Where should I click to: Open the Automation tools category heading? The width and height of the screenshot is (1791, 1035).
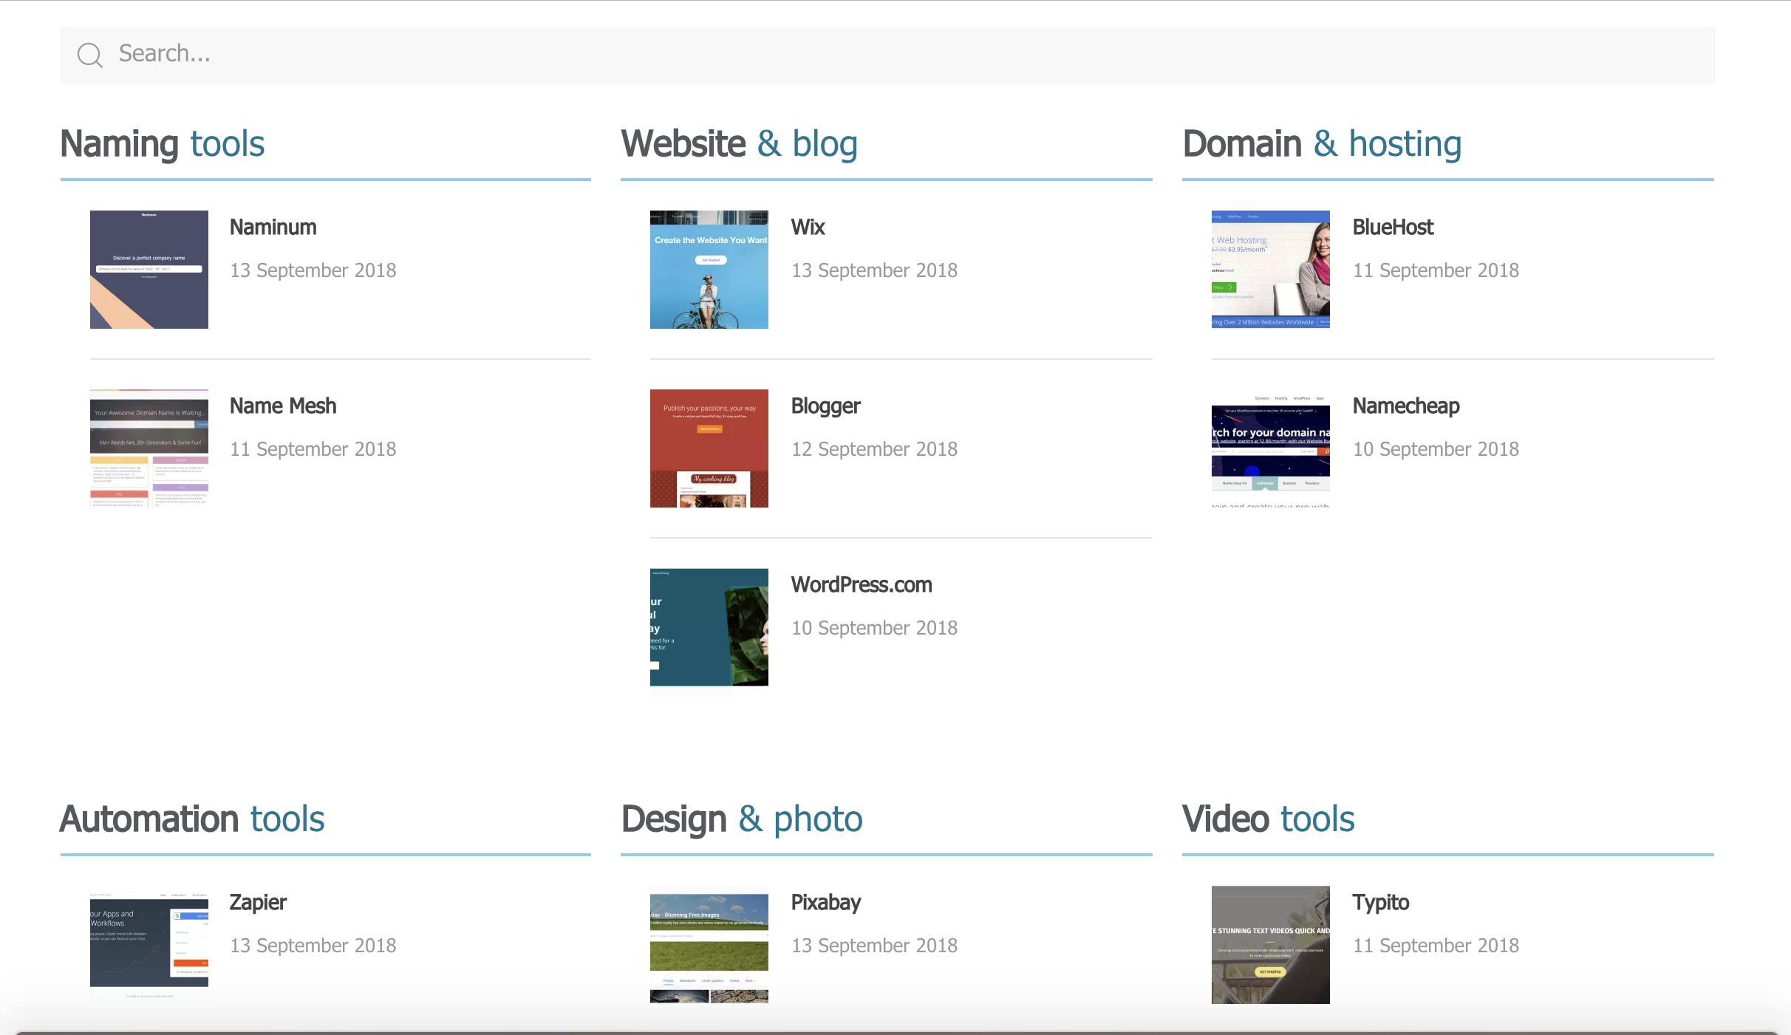tap(192, 819)
